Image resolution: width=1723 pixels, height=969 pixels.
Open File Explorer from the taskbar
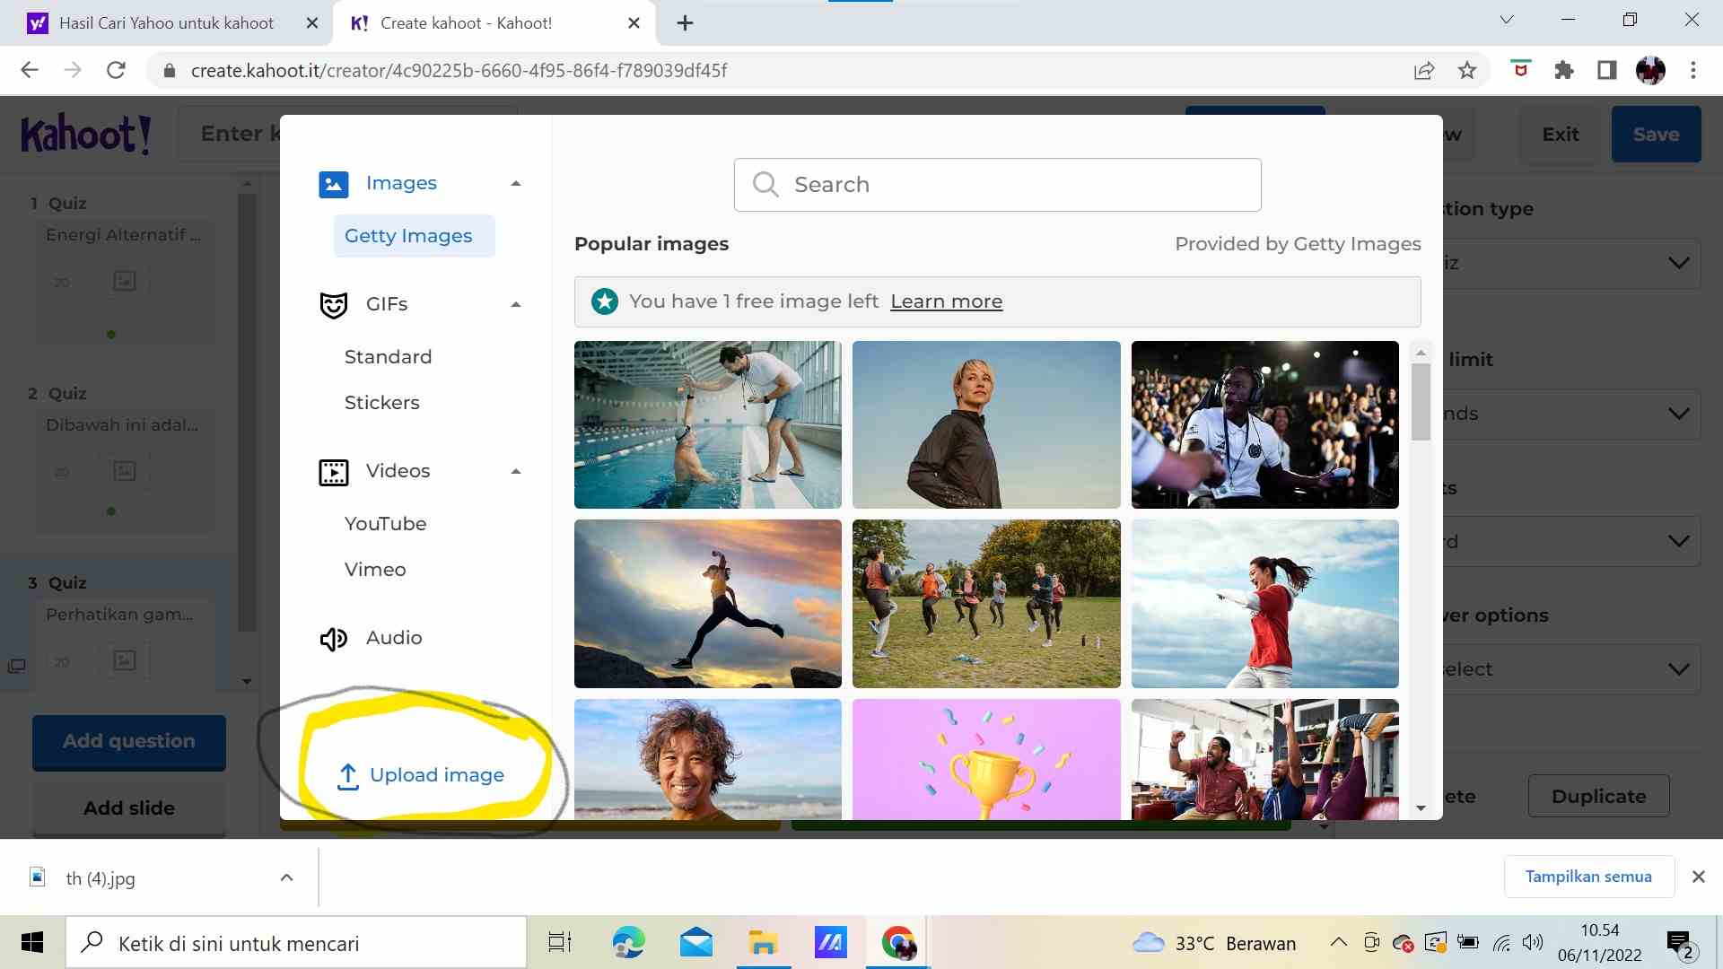tap(764, 943)
